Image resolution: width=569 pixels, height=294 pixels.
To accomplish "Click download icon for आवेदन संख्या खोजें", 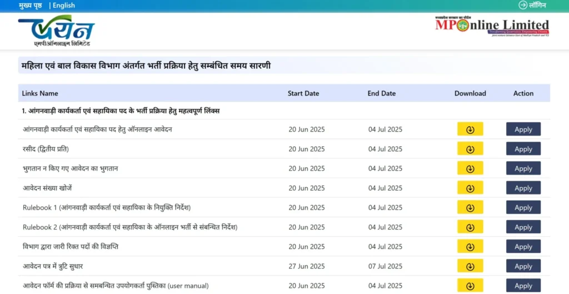I will point(470,188).
